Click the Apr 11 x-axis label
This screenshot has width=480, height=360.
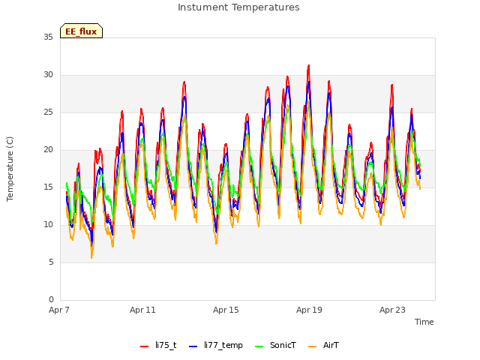coord(142,310)
